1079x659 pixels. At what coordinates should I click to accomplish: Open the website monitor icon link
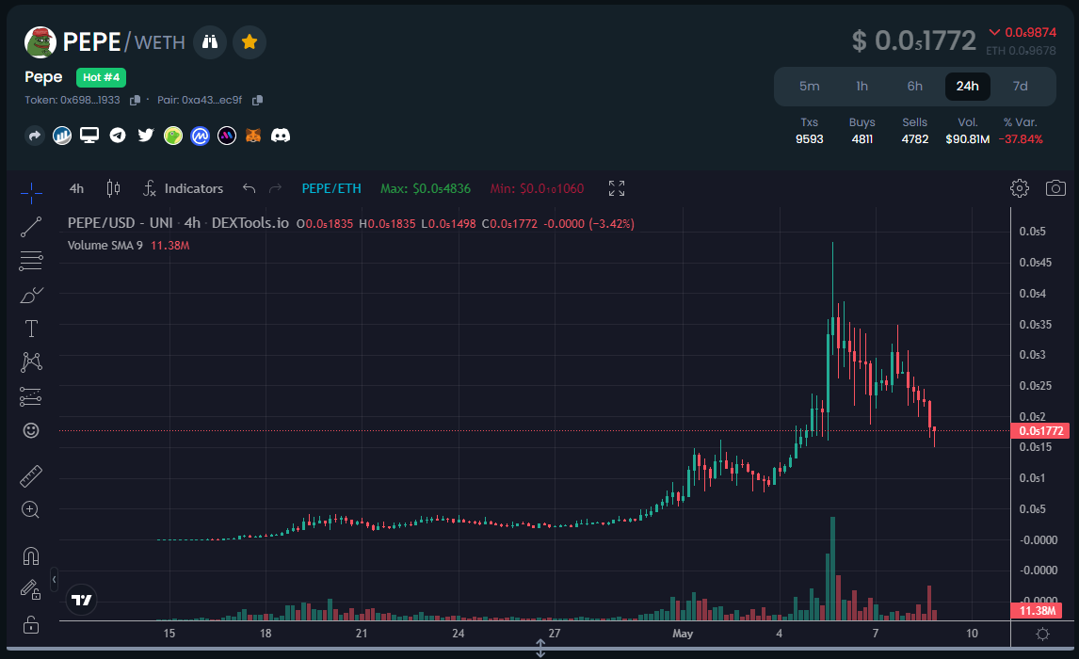click(x=89, y=136)
